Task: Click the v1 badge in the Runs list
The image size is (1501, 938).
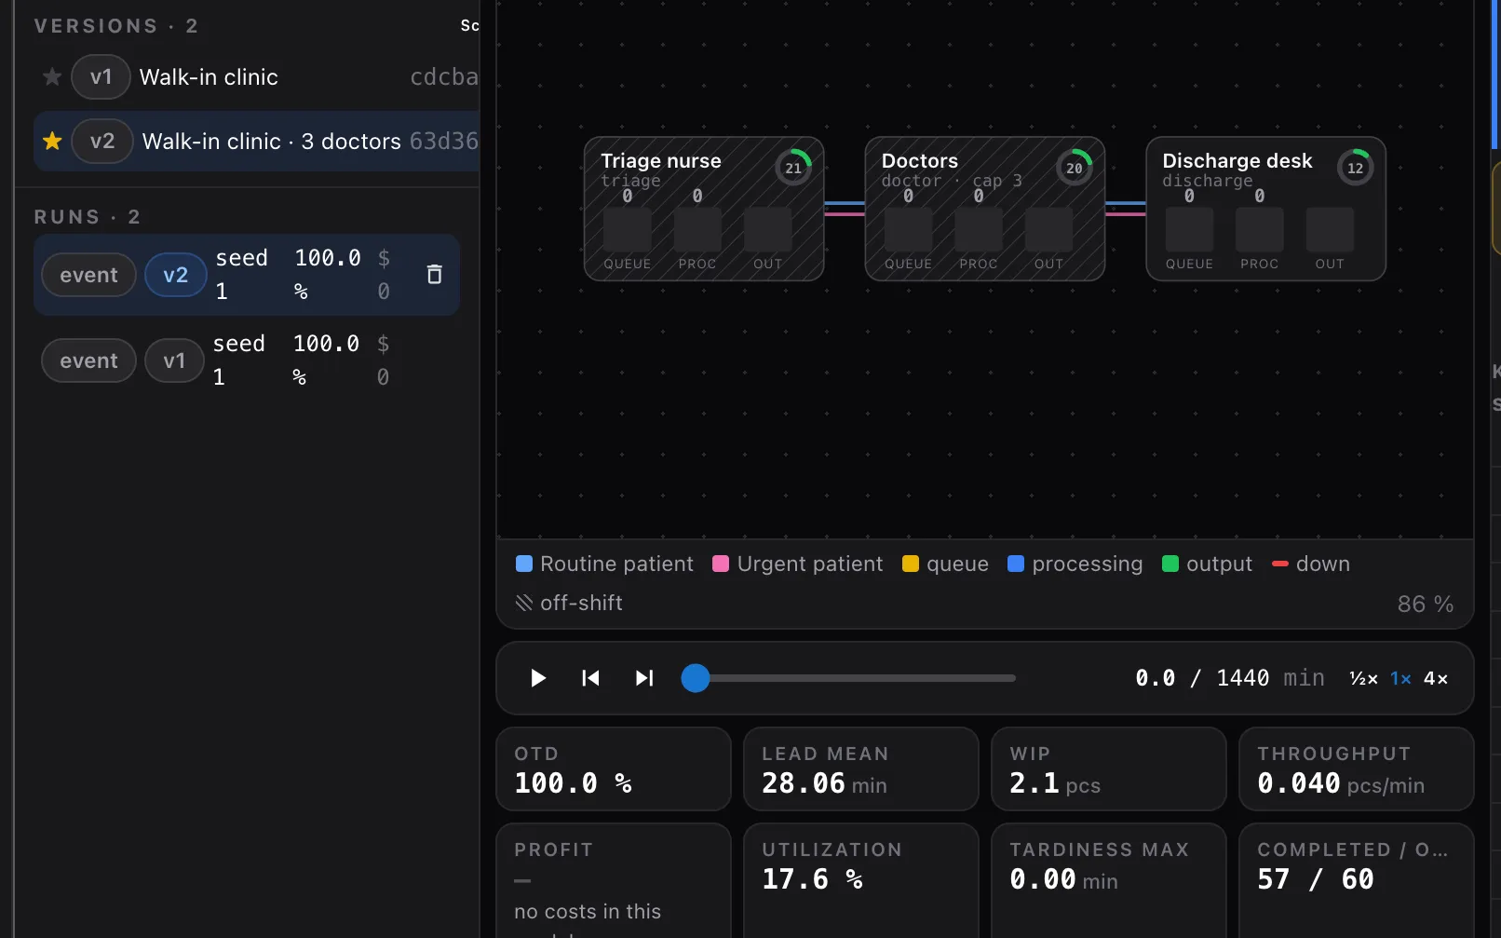Action: 174,360
